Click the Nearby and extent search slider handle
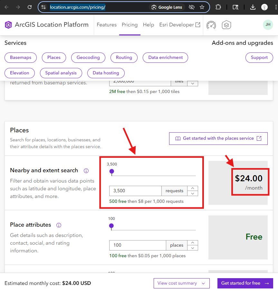 tap(111, 171)
